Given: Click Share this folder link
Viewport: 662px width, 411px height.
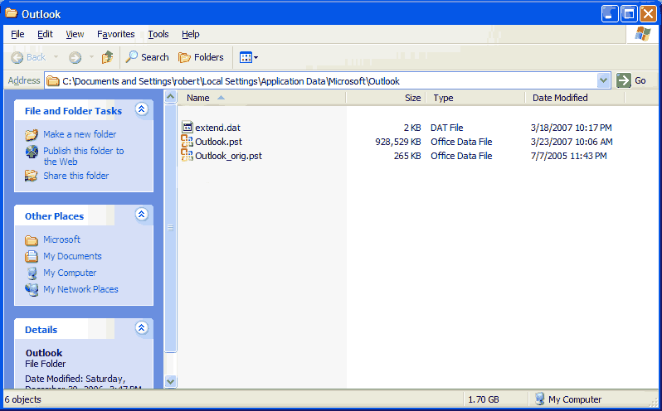Looking at the screenshot, I should click(x=76, y=176).
